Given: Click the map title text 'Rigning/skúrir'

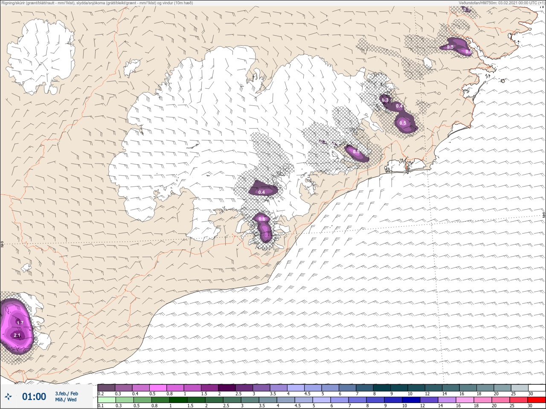Looking at the screenshot, I should click(x=13, y=3).
